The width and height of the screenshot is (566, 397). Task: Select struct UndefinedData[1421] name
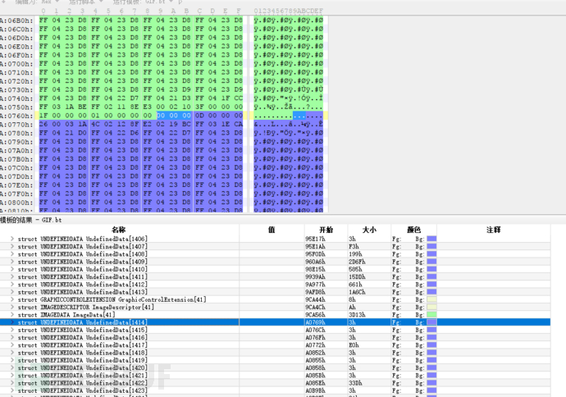pos(83,375)
